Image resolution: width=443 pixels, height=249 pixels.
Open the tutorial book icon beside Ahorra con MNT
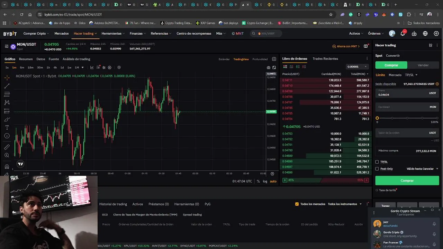coord(366,46)
